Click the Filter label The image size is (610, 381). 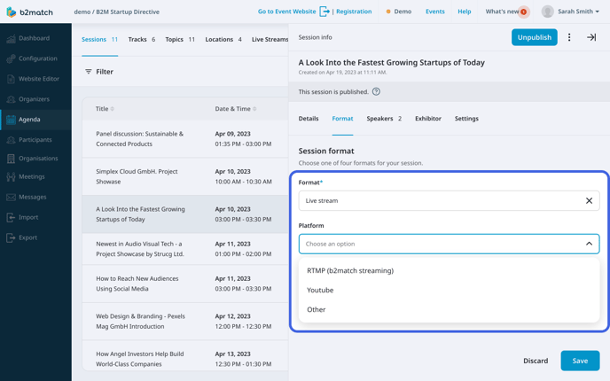click(x=105, y=72)
